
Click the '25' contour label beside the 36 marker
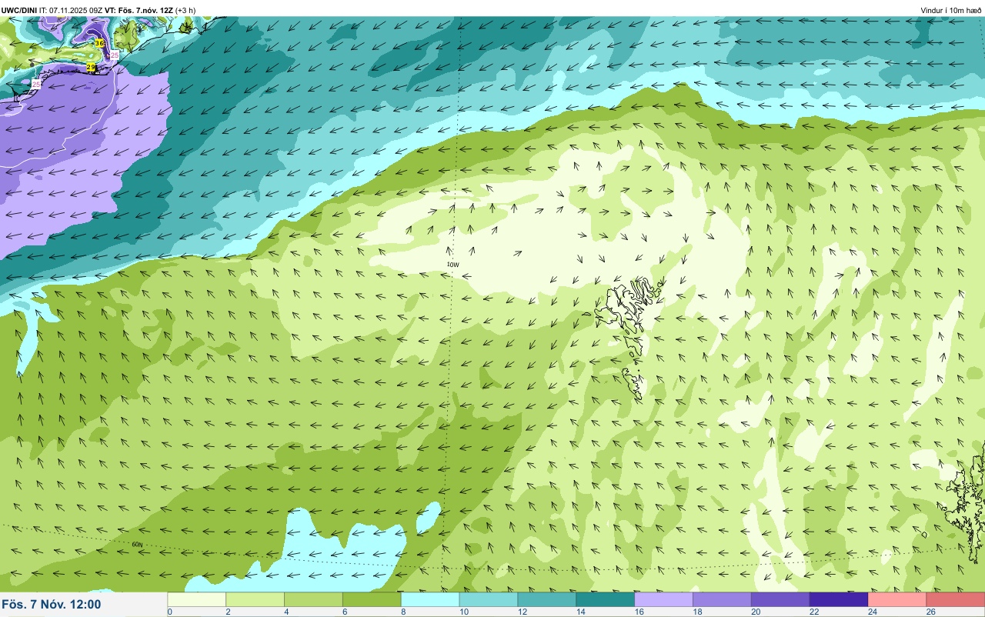click(115, 55)
